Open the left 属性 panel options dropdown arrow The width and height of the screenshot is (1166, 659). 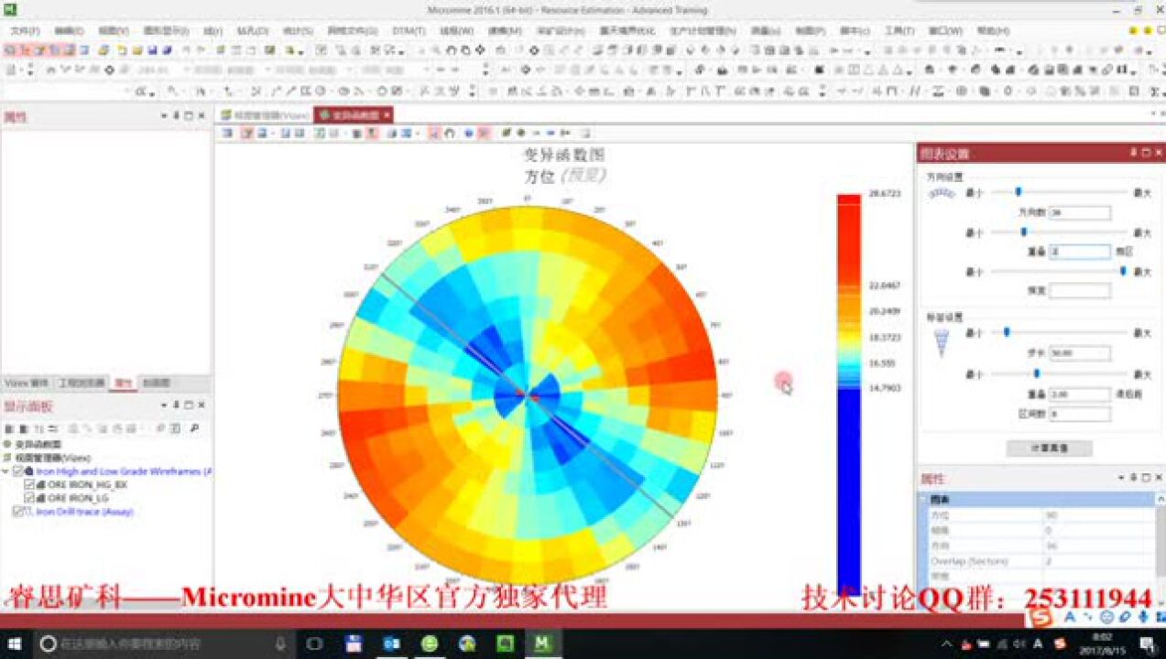(x=165, y=116)
